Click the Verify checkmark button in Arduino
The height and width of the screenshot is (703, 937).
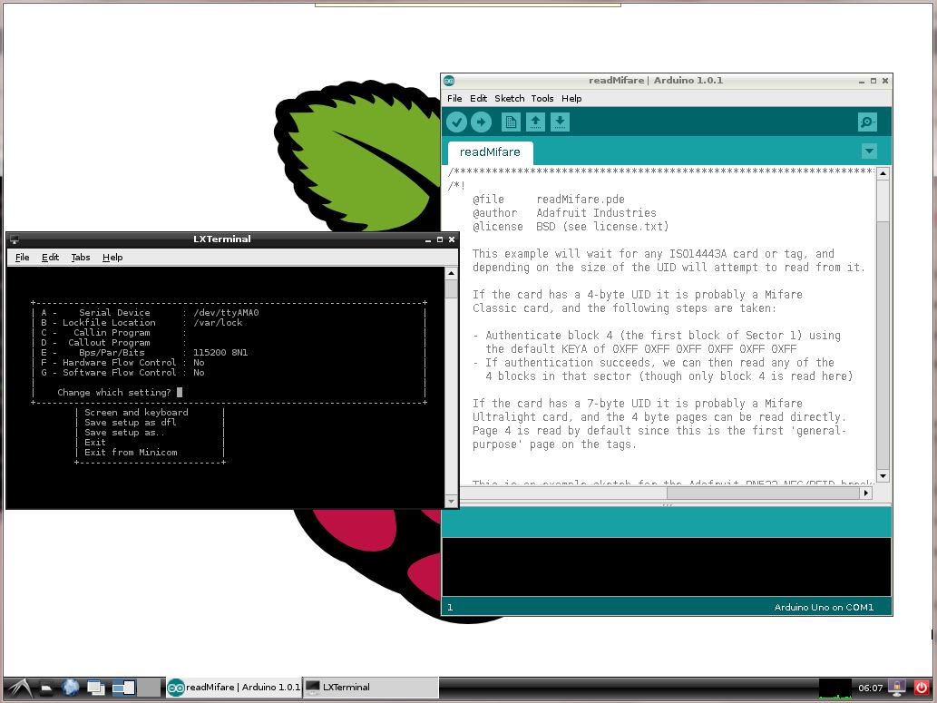(x=456, y=122)
